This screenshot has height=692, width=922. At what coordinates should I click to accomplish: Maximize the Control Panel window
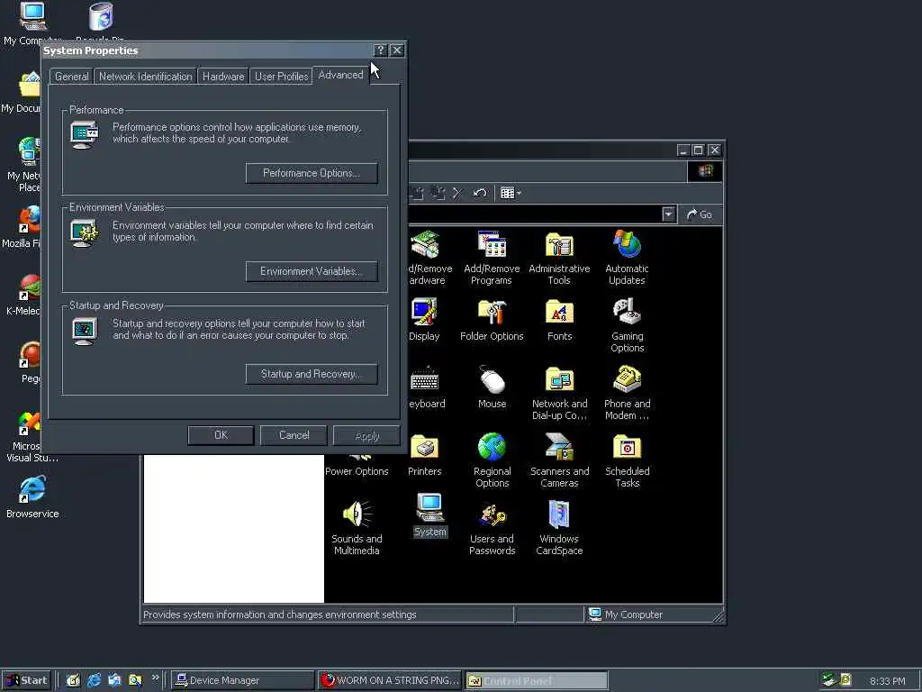coord(698,150)
